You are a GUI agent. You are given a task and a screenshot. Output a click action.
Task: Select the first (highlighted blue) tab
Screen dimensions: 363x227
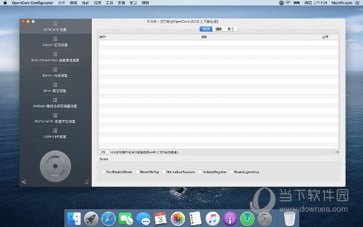(x=206, y=29)
